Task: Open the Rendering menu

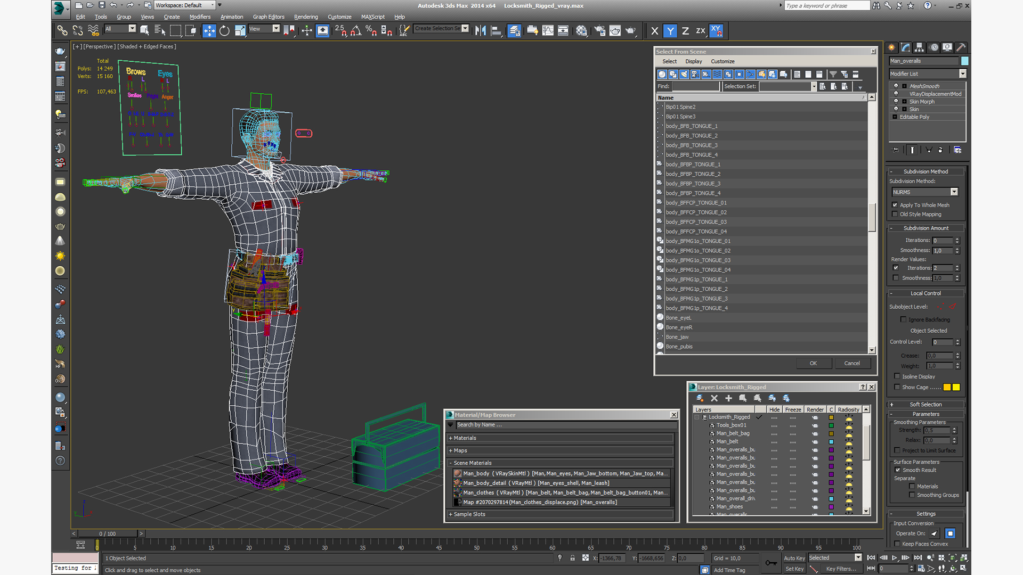Action: (306, 17)
